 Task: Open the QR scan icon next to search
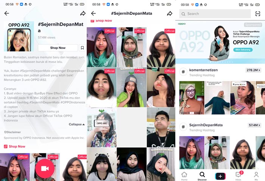point(257,14)
